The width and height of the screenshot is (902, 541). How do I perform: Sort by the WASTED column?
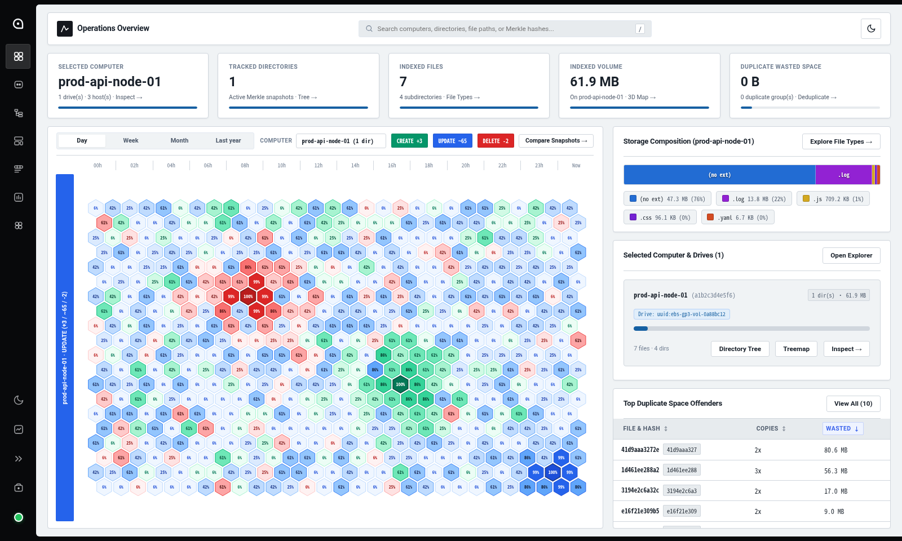842,428
